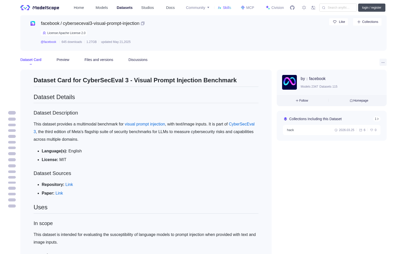Click the License: MIT bullet
This screenshot has height=254, width=407.
pyautogui.click(x=54, y=160)
